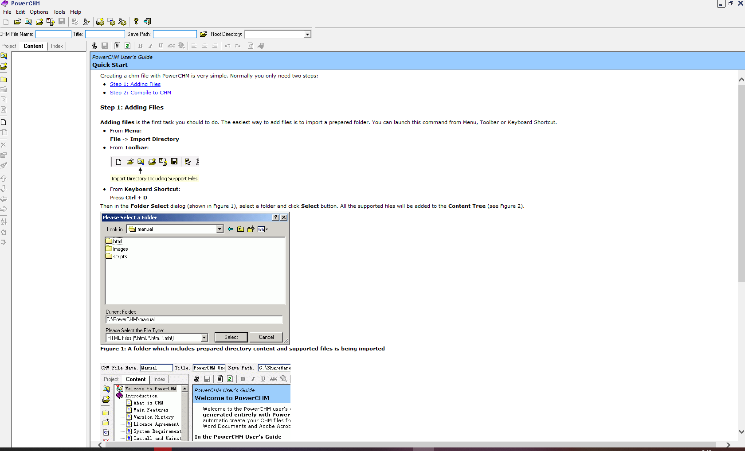745x451 pixels.
Task: Click the window with gear compile icon
Action: coord(111,22)
